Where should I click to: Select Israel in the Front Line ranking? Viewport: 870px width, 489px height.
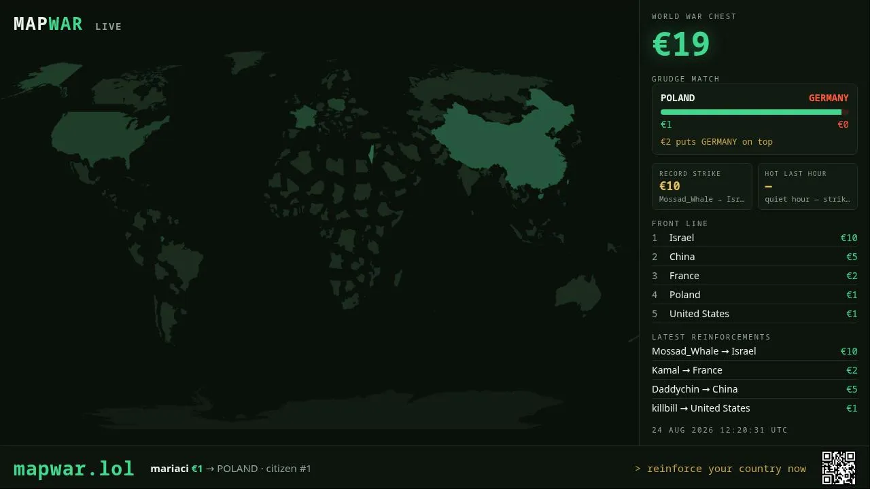click(754, 238)
